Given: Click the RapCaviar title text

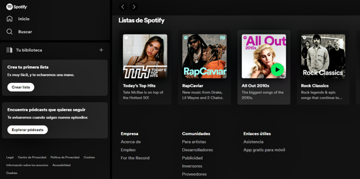Looking at the screenshot, I should point(193,86).
